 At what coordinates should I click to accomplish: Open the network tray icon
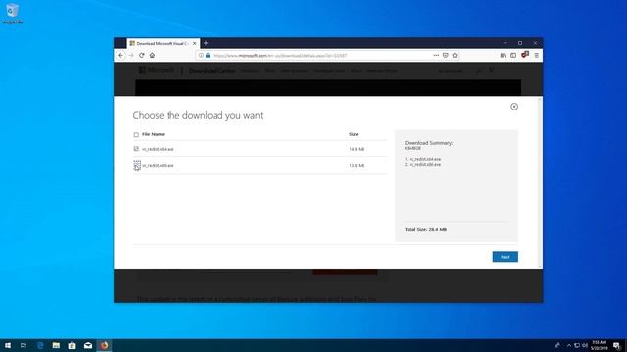pyautogui.click(x=577, y=345)
